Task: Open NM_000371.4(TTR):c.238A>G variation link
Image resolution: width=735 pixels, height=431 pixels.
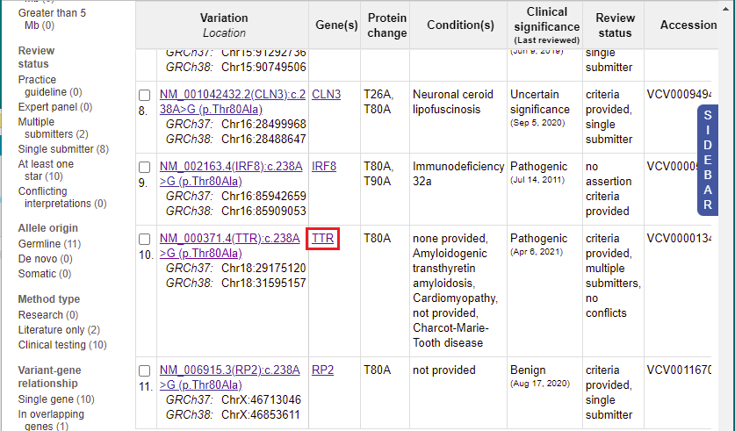Action: [230, 246]
